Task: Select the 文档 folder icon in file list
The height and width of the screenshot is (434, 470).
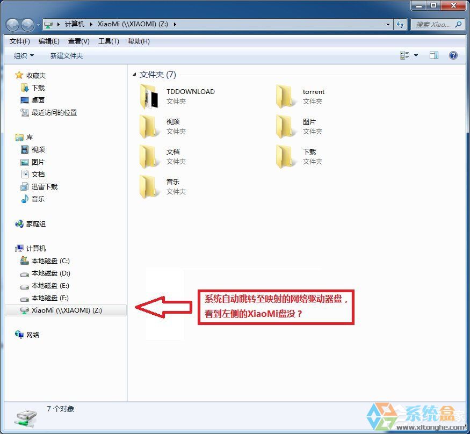Action: 149,156
